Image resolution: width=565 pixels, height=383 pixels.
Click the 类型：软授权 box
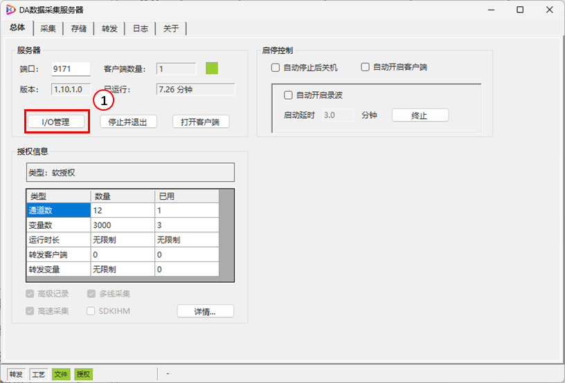click(x=130, y=172)
